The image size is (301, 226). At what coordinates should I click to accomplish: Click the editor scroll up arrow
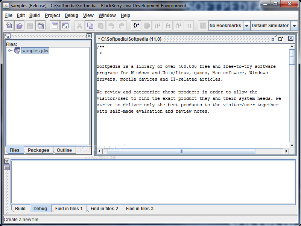click(292, 46)
